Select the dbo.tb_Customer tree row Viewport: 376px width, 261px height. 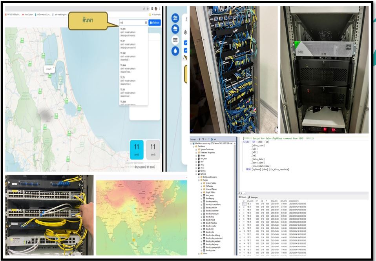click(x=210, y=211)
